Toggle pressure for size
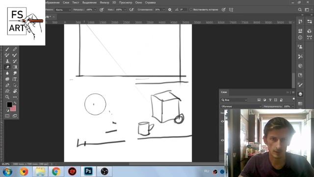 click(x=224, y=10)
